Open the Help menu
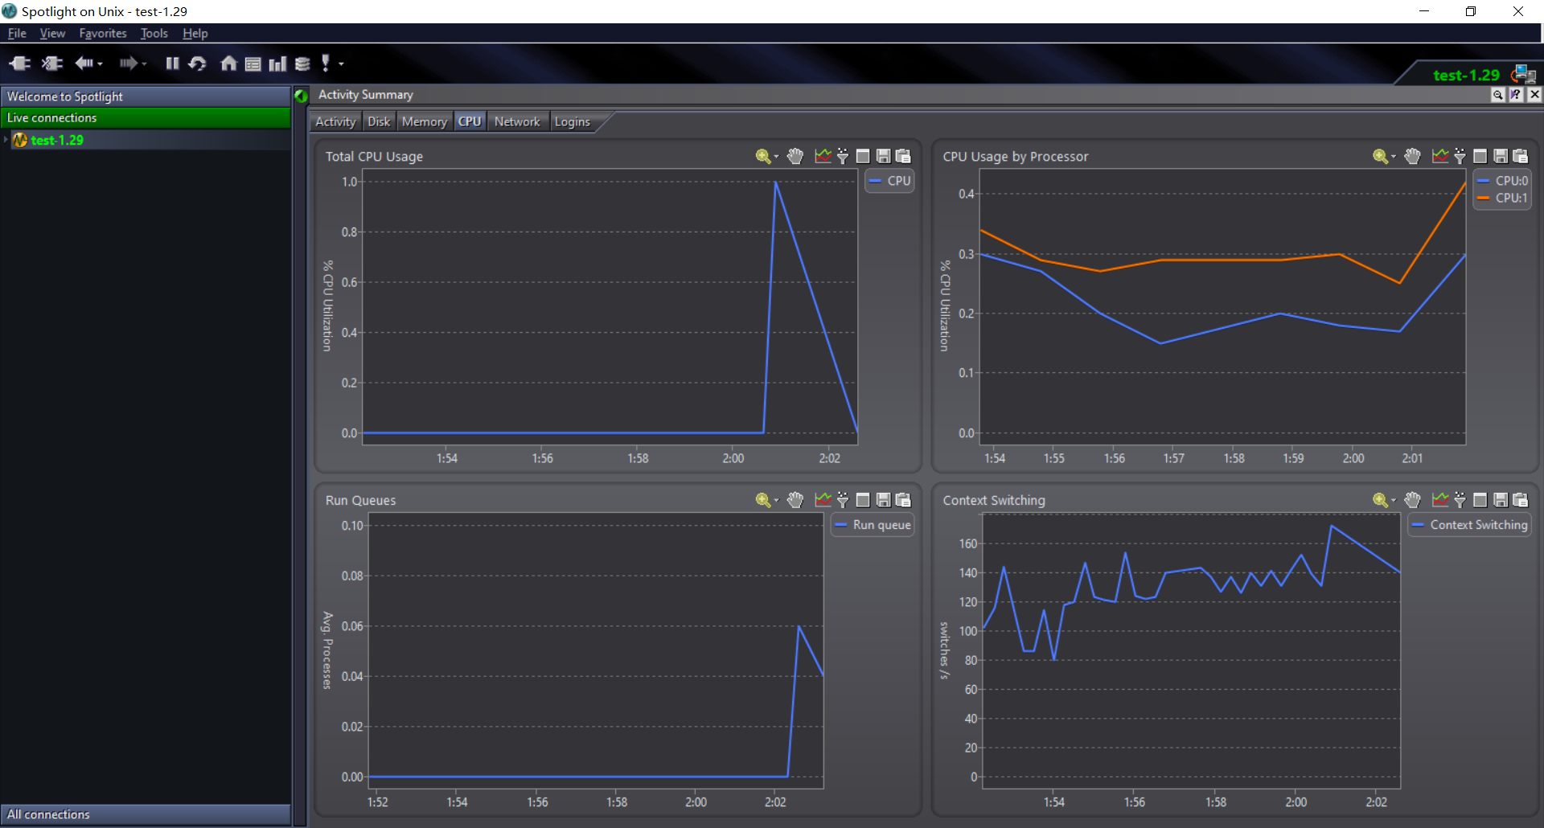The image size is (1544, 828). pos(195,33)
